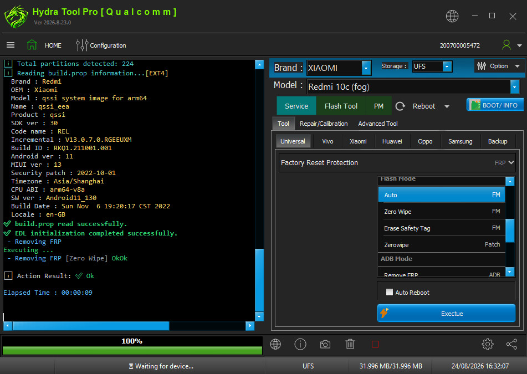The image size is (527, 374).
Task: Click the BOOT/INFO button
Action: tap(495, 105)
